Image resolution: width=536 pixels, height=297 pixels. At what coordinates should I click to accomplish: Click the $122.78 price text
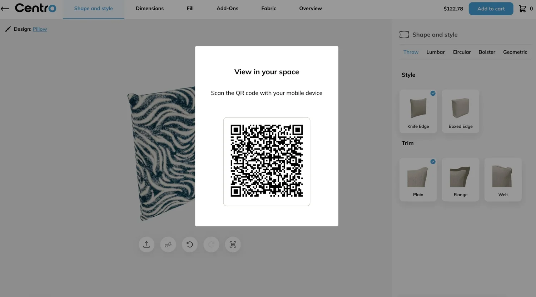[x=453, y=9]
